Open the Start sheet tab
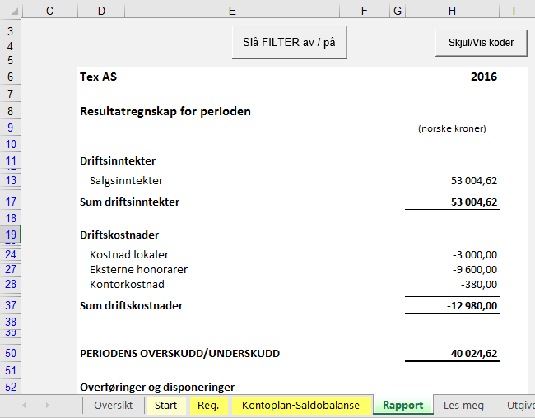Image resolution: width=535 pixels, height=418 pixels. [165, 406]
